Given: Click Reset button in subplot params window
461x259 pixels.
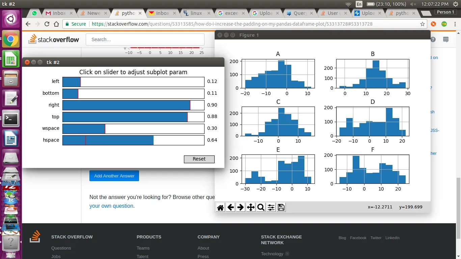Looking at the screenshot, I should pos(199,159).
